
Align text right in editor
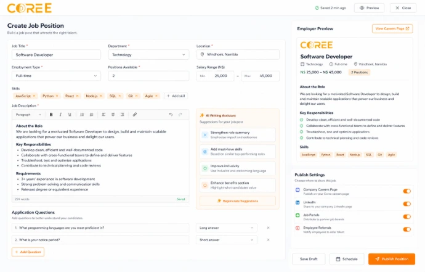click(x=122, y=115)
